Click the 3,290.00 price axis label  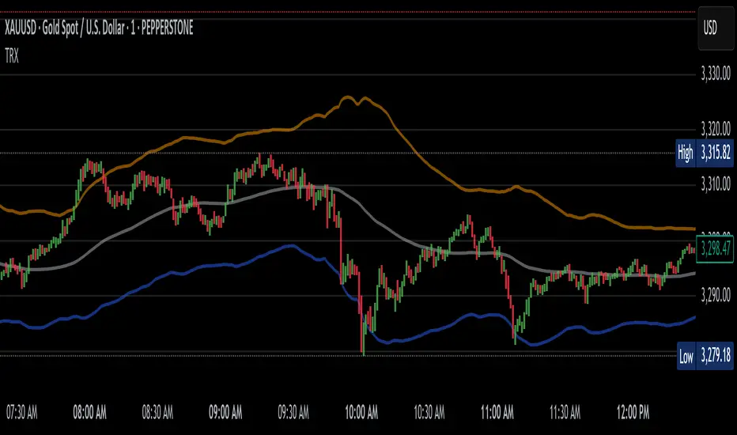pos(716,295)
